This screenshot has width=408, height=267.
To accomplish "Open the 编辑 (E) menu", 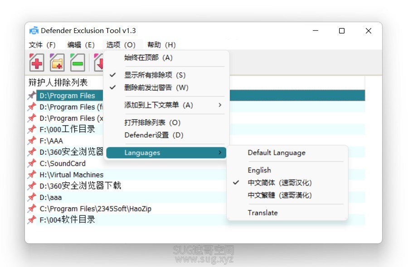I will (81, 45).
